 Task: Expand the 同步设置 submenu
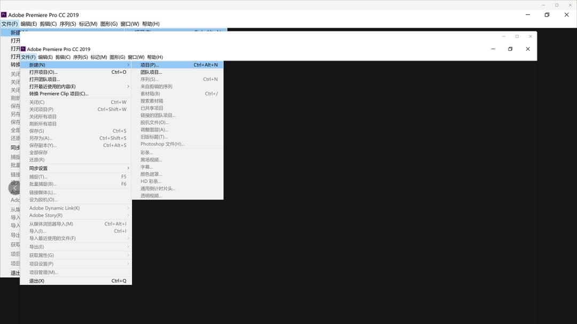[x=76, y=168]
